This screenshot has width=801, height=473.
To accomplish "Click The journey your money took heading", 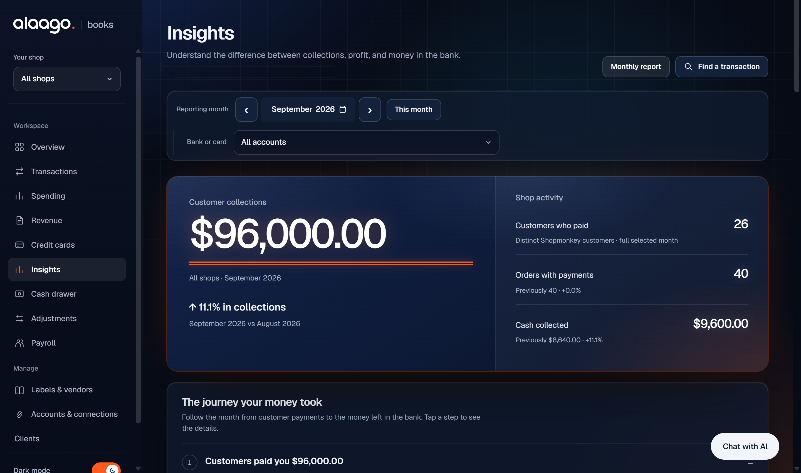I will click(x=252, y=402).
